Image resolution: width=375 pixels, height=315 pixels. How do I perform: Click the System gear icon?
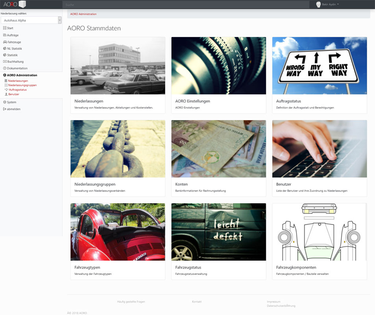click(4, 102)
